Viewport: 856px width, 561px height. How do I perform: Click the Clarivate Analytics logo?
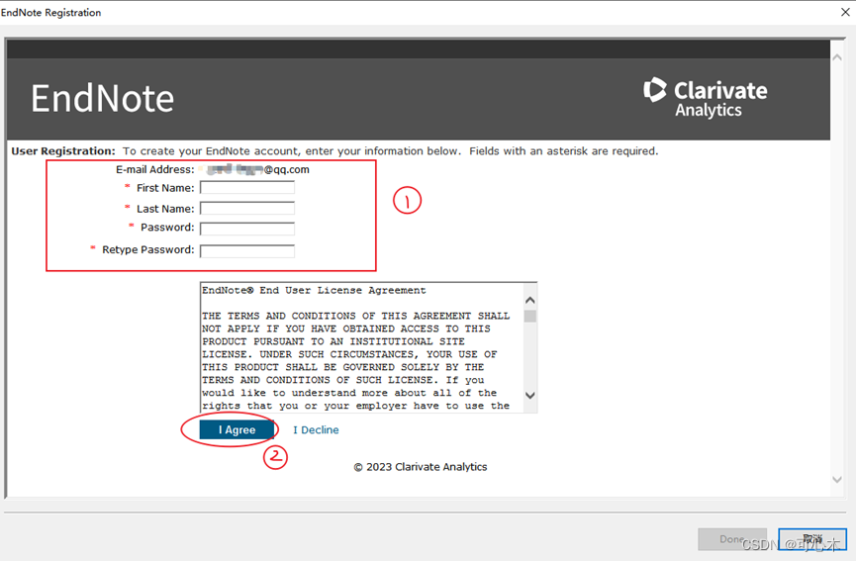click(x=706, y=98)
